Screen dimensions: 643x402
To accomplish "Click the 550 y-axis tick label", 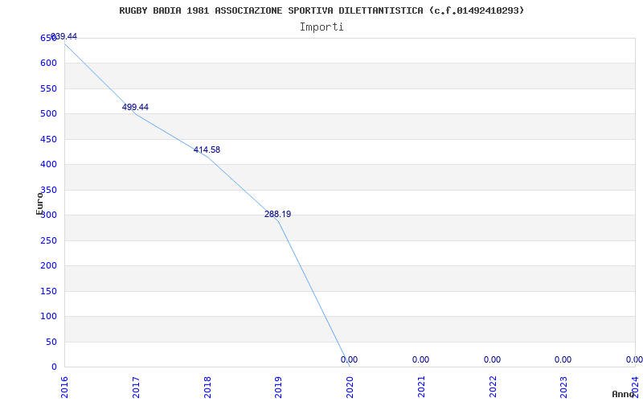I will (48, 88).
